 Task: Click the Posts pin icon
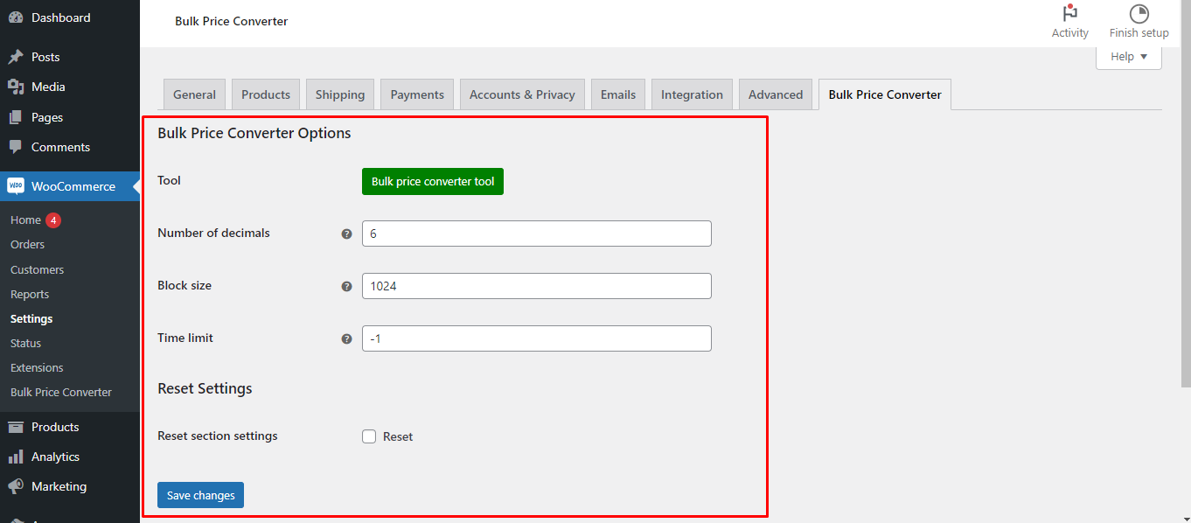tap(16, 57)
